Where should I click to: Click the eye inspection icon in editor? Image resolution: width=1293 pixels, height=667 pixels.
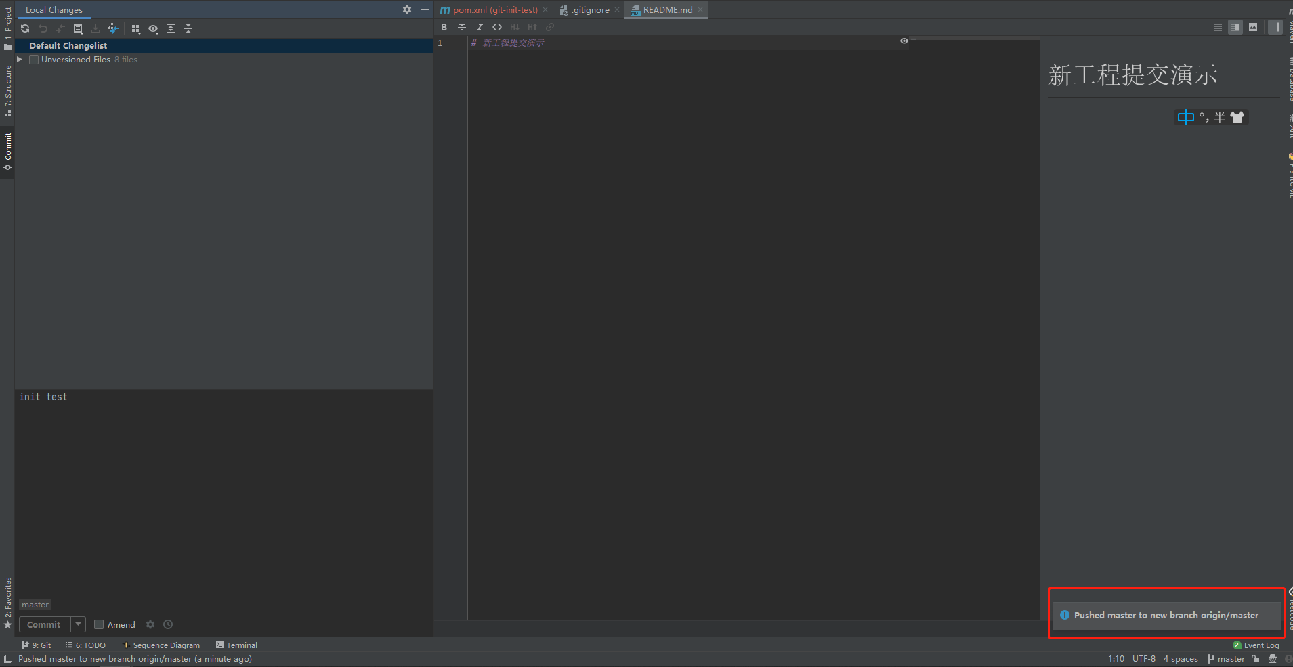click(904, 41)
